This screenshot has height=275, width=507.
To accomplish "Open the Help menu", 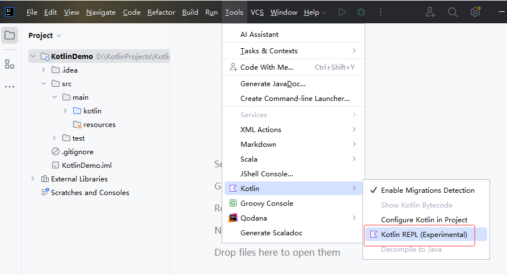I will click(x=311, y=12).
